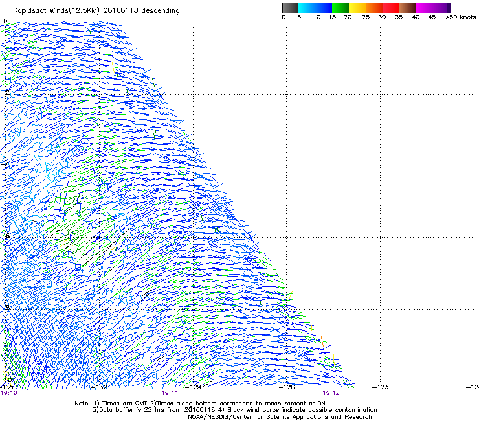The height and width of the screenshot is (421, 479).
Task: Click the orange wind barb near the swath edge
Action: point(322,341)
